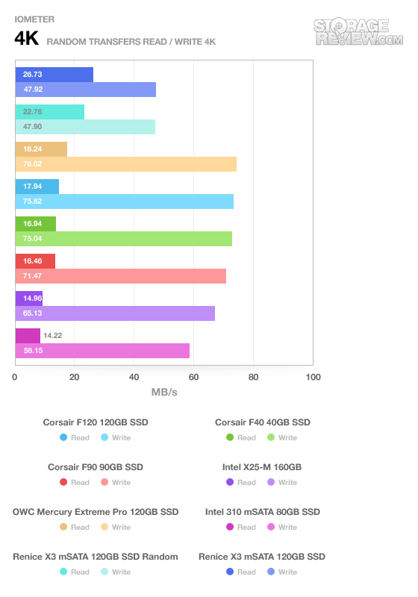Click Intel 310 mSATA Write legend marker
This screenshot has width=418, height=597.
tap(271, 527)
